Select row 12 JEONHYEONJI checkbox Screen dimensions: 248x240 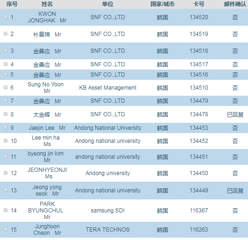coord(6,173)
